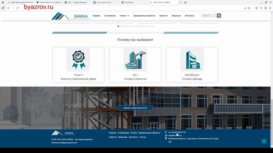Click the email envelope icon in footer
Image resolution: width=273 pixels, height=153 pixels.
point(166,135)
